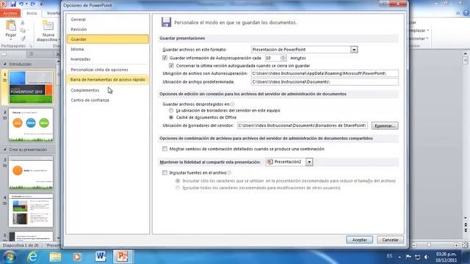This screenshot has height=264, width=470.
Task: Select the Guardar category
Action: pos(107,39)
